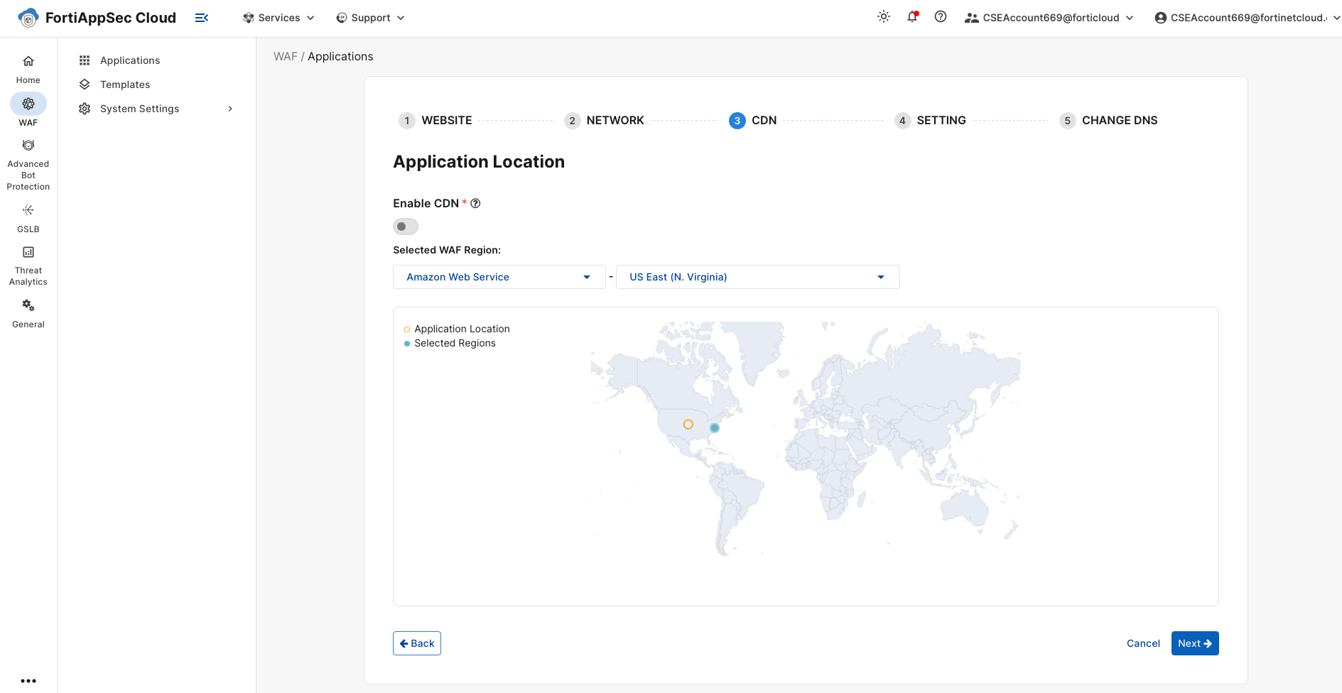Image resolution: width=1342 pixels, height=693 pixels.
Task: Click Cancel link
Action: coord(1143,643)
